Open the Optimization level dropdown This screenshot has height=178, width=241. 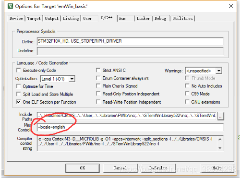58,79
